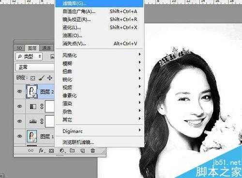Toggle visibility of levels adjustment layer

click(x=20, y=121)
